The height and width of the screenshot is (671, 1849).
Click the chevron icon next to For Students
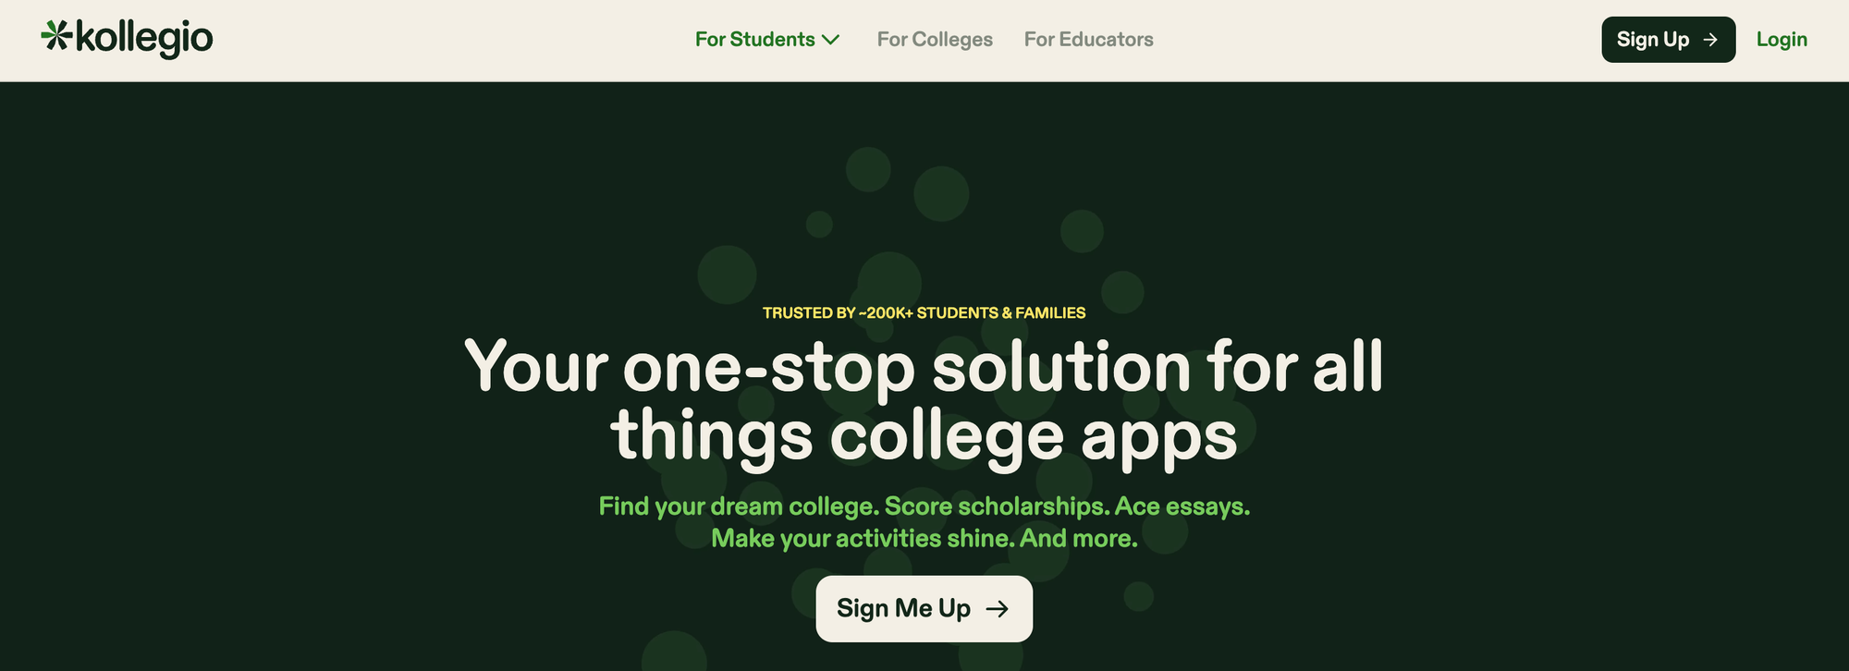click(830, 41)
